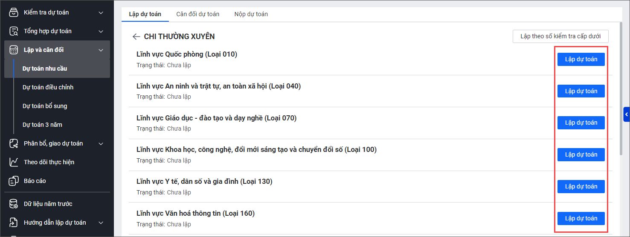Click Lập theo số kiểm tra cấp dưới button
The height and width of the screenshot is (237, 630).
pos(560,36)
